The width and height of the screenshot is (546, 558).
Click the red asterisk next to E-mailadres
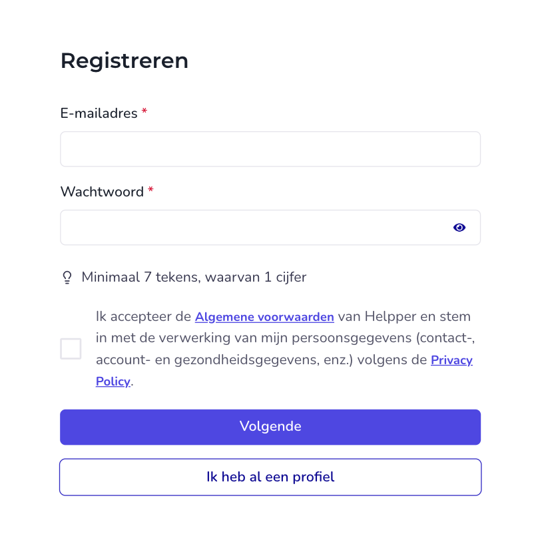144,113
